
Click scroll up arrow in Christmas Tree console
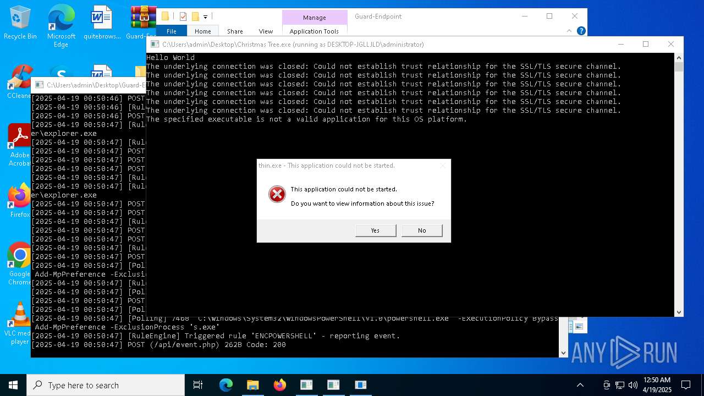click(679, 57)
